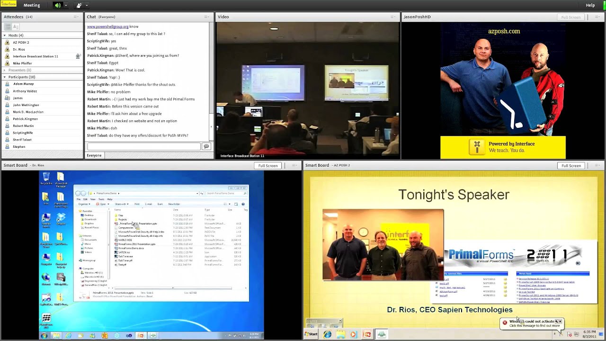Collapse the Hosts (4) group

(5, 35)
